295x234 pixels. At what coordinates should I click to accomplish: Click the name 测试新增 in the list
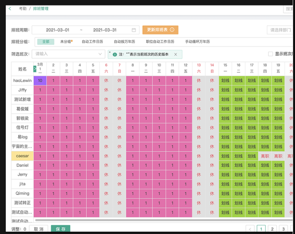22,100
